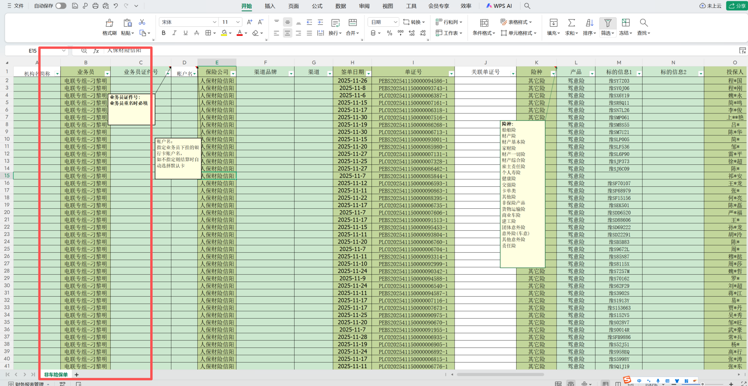
Task: Click the percent style icon
Action: coord(389,33)
